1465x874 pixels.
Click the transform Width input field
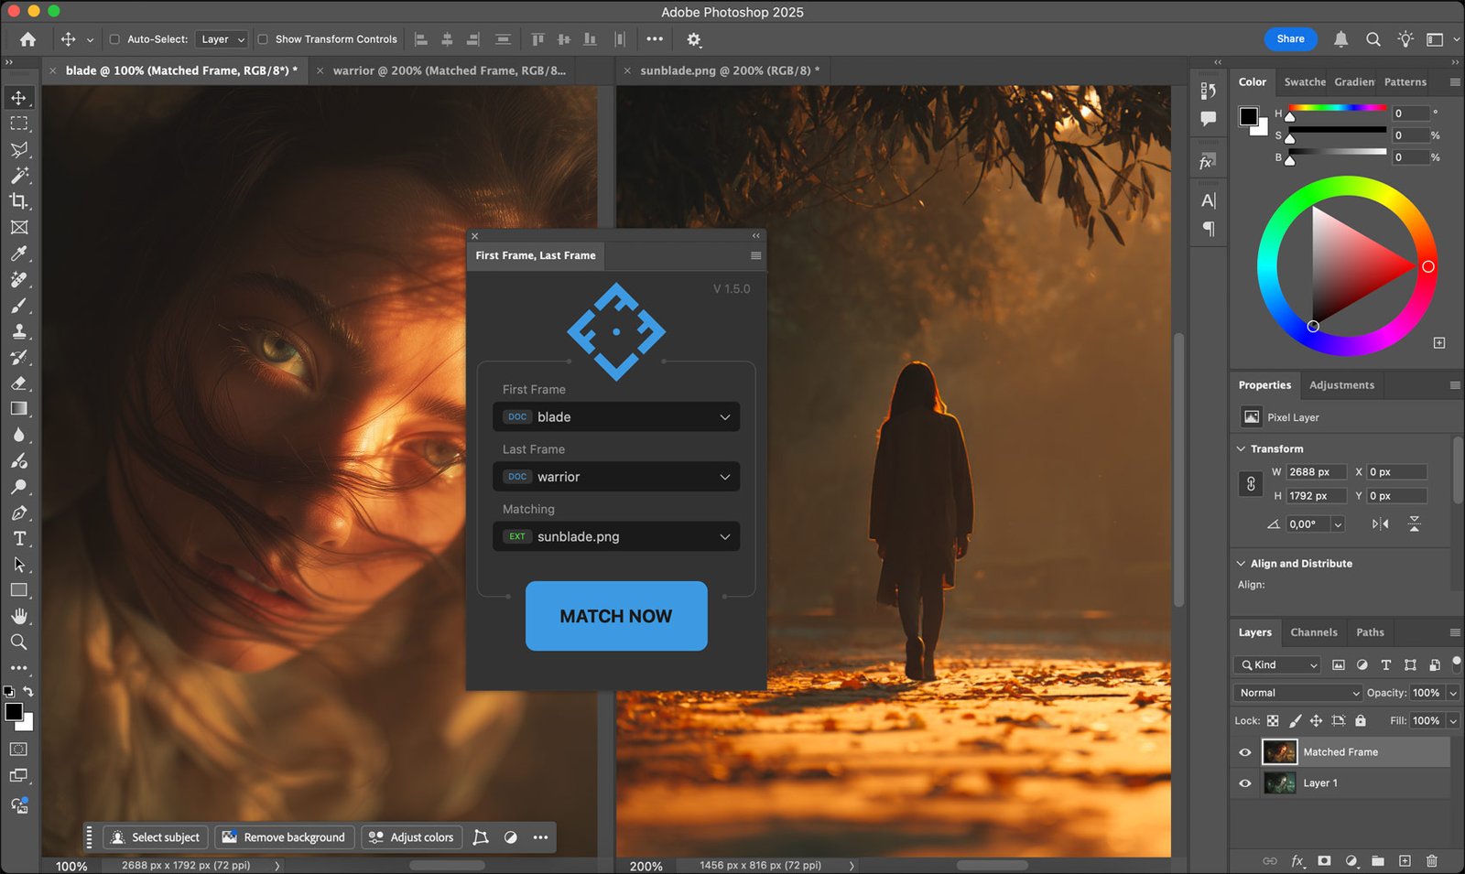(1316, 472)
